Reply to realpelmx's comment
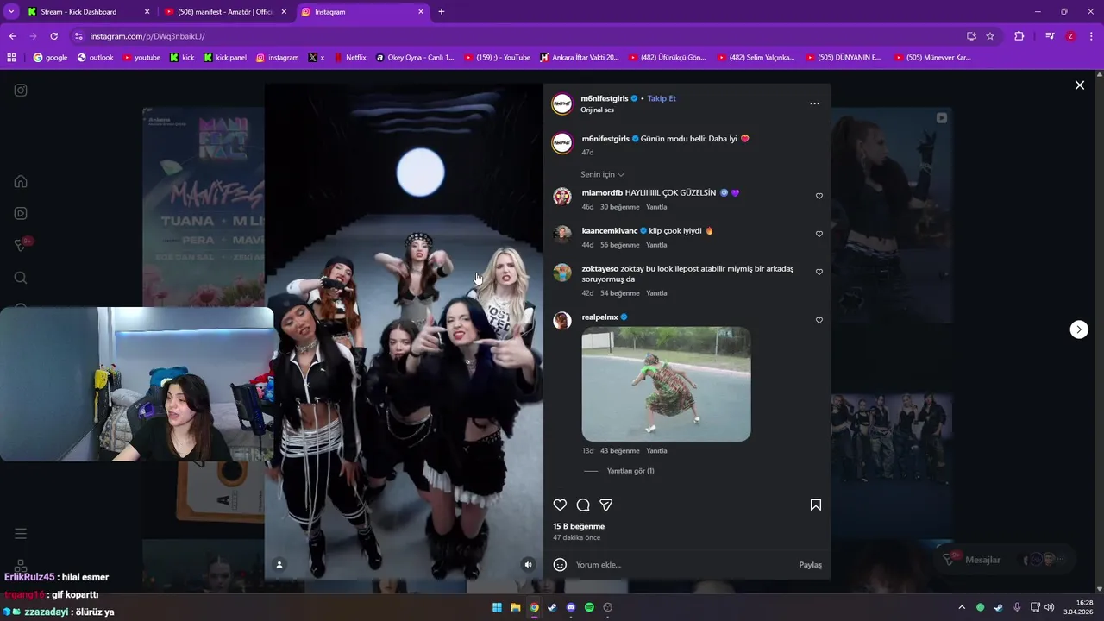Image resolution: width=1104 pixels, height=621 pixels. coord(656,451)
